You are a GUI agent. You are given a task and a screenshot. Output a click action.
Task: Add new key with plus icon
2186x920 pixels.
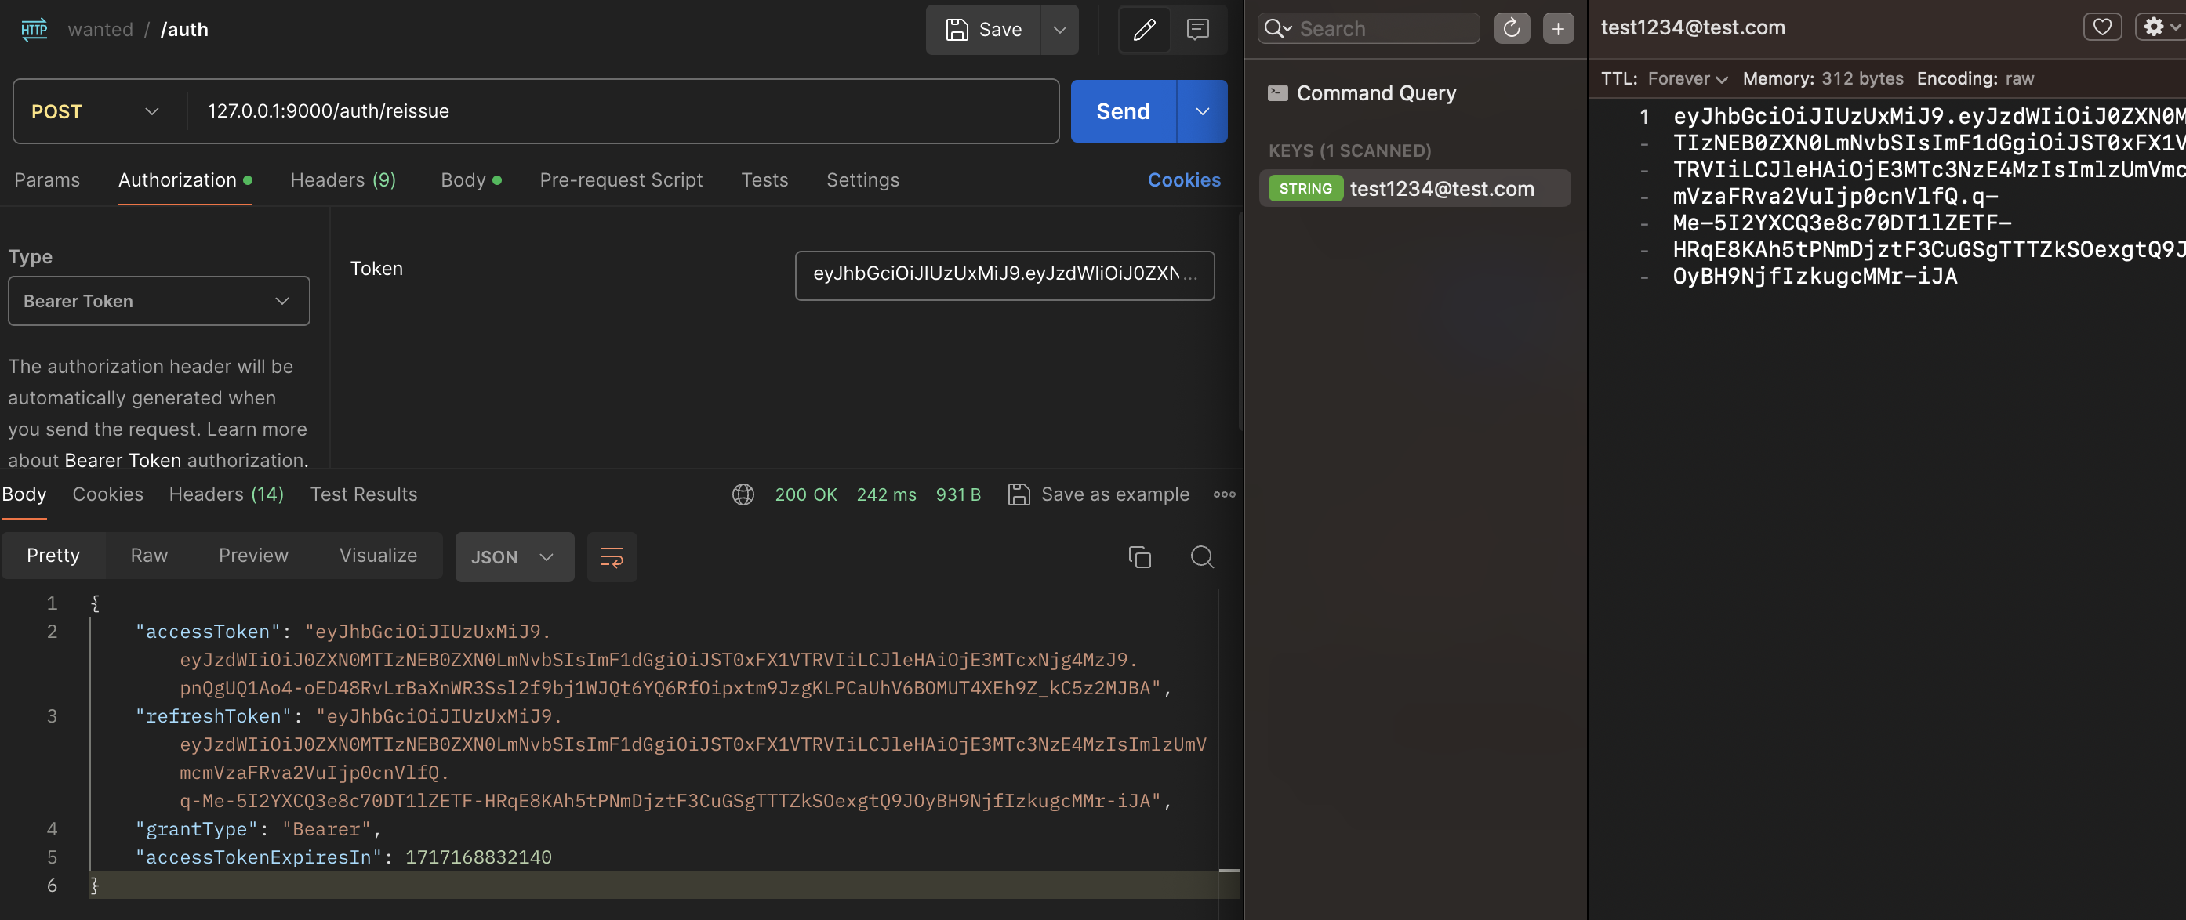(1558, 28)
